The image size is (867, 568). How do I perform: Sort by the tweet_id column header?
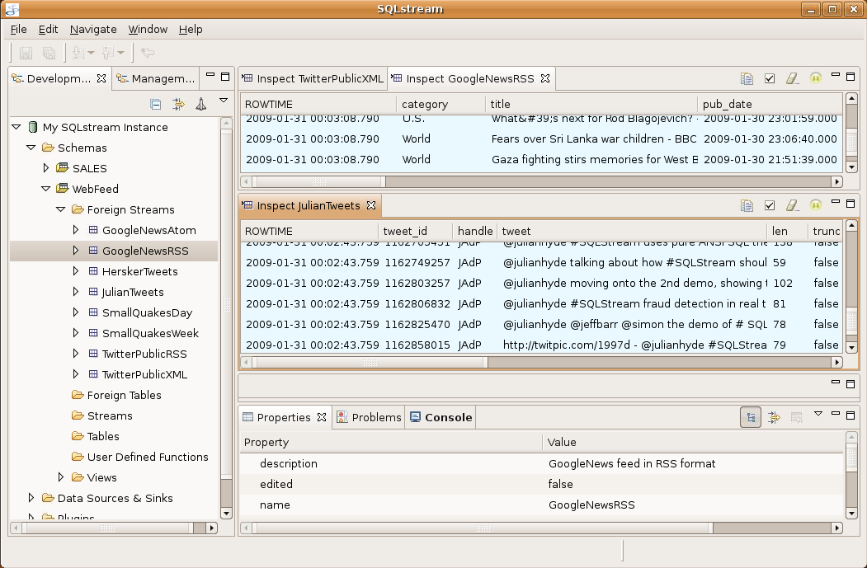pos(415,231)
